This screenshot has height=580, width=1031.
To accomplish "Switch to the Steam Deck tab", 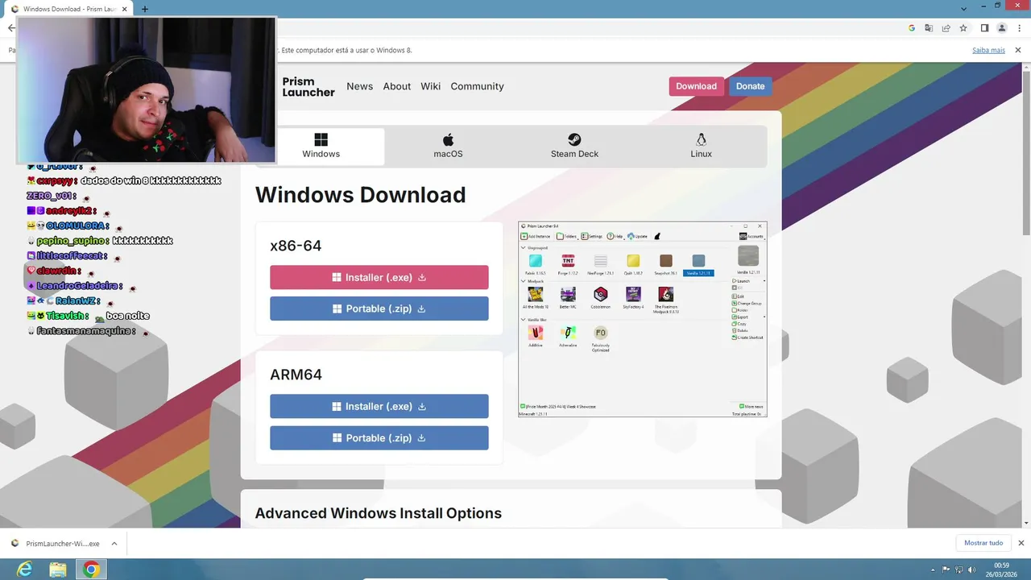I will (574, 146).
